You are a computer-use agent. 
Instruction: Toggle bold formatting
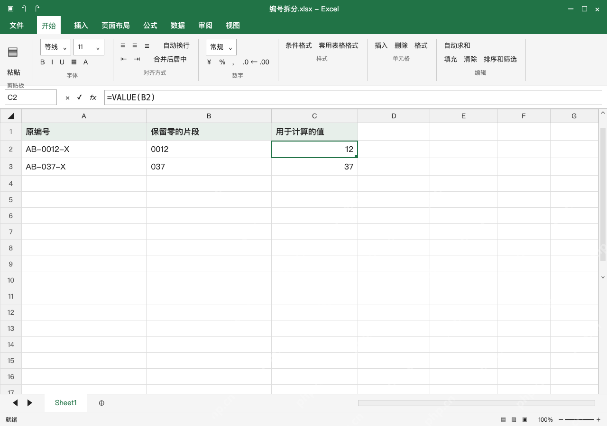tap(43, 62)
